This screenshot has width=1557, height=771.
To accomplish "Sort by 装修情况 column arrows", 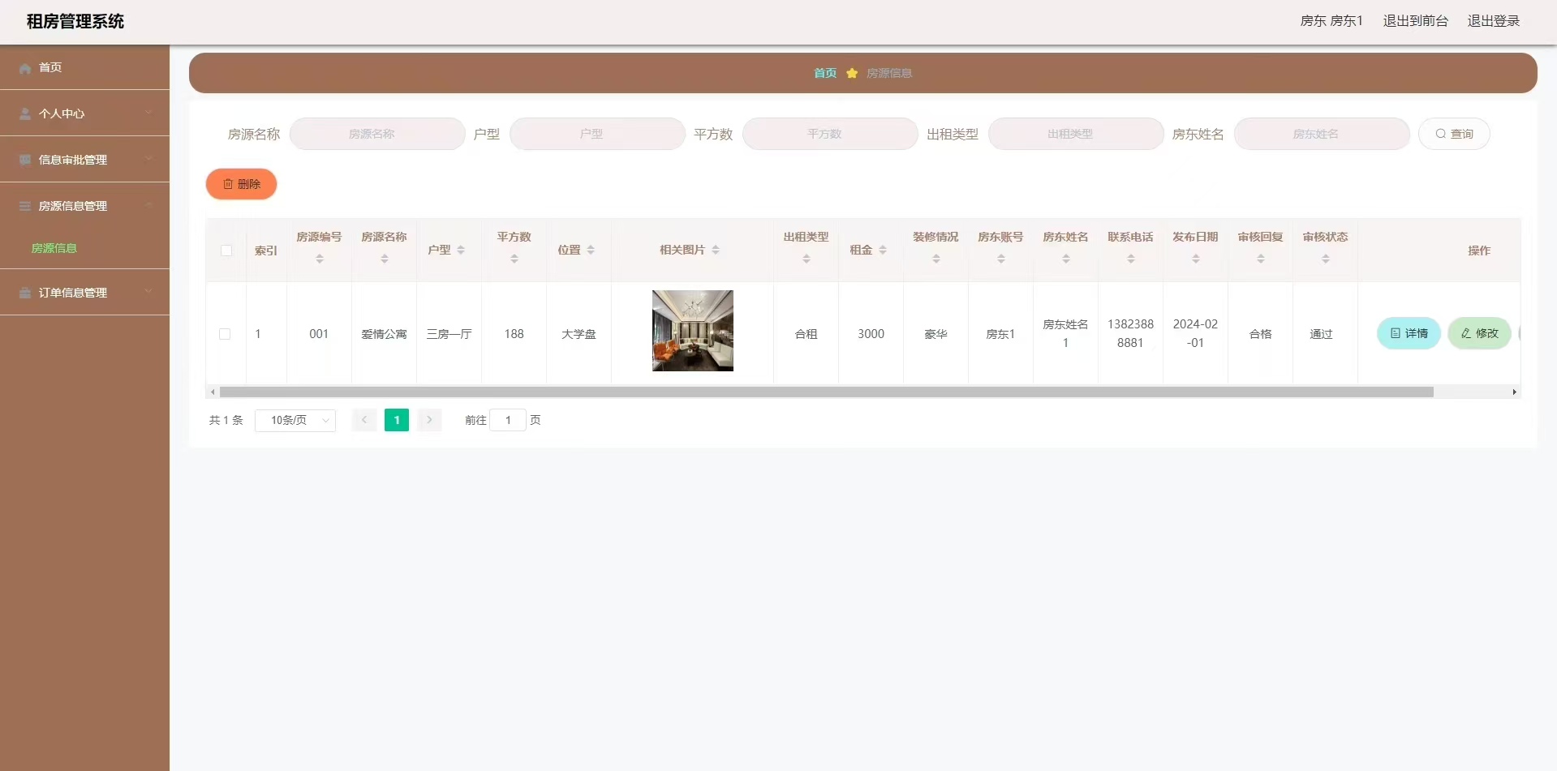I will pos(936,259).
